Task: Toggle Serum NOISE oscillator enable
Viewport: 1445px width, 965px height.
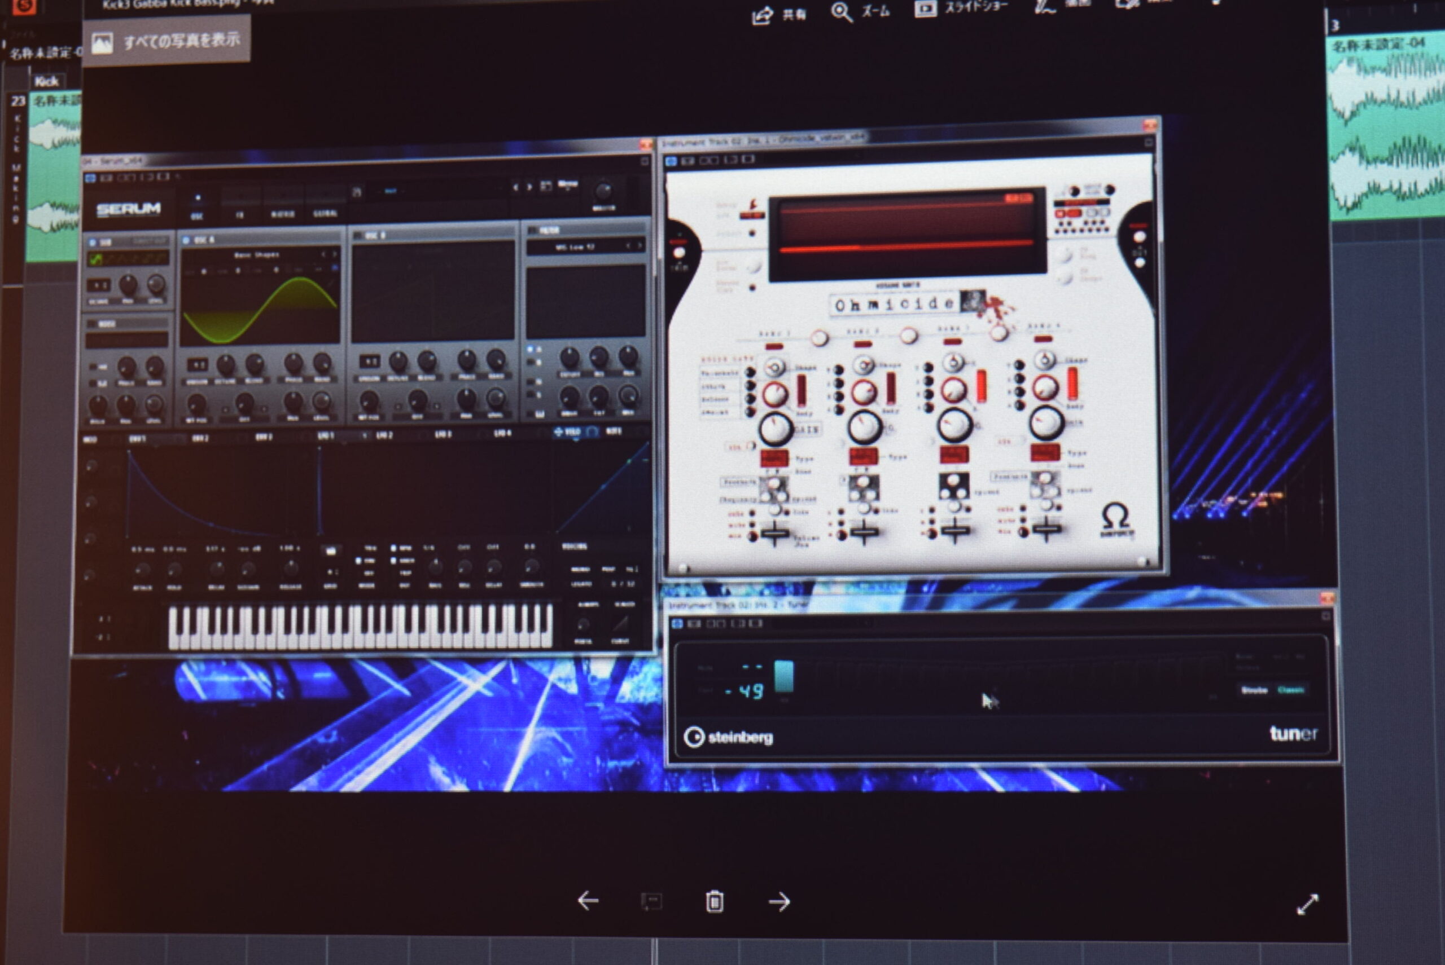Action: [93, 324]
